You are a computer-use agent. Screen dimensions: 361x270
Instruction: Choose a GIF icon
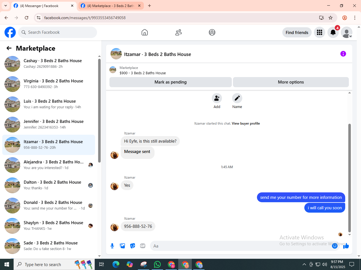point(143,246)
